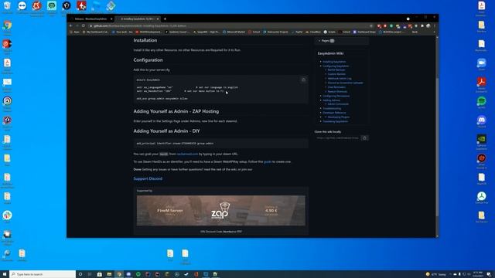Open the Apps bookmarks shortcut

click(x=74, y=32)
